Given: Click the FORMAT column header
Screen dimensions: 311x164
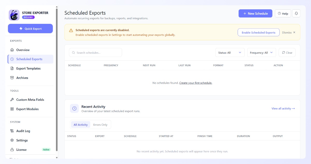Looking at the screenshot, I should click(x=218, y=65).
